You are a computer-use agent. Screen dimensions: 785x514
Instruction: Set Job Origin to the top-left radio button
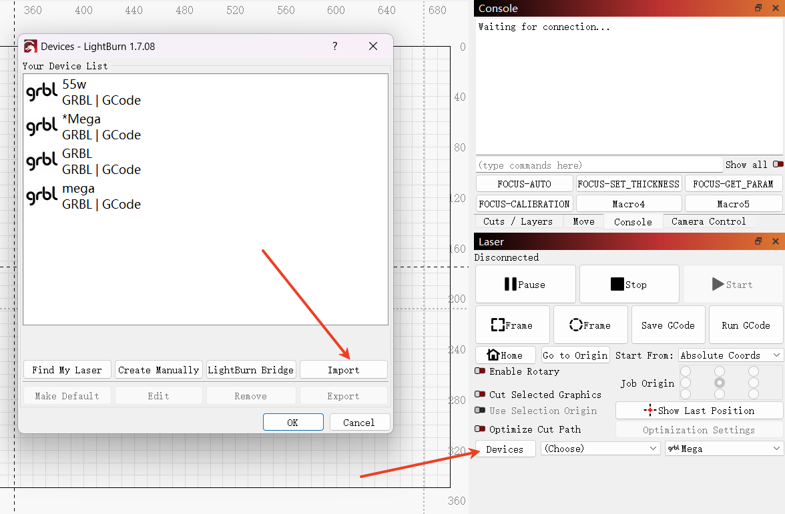tap(686, 371)
